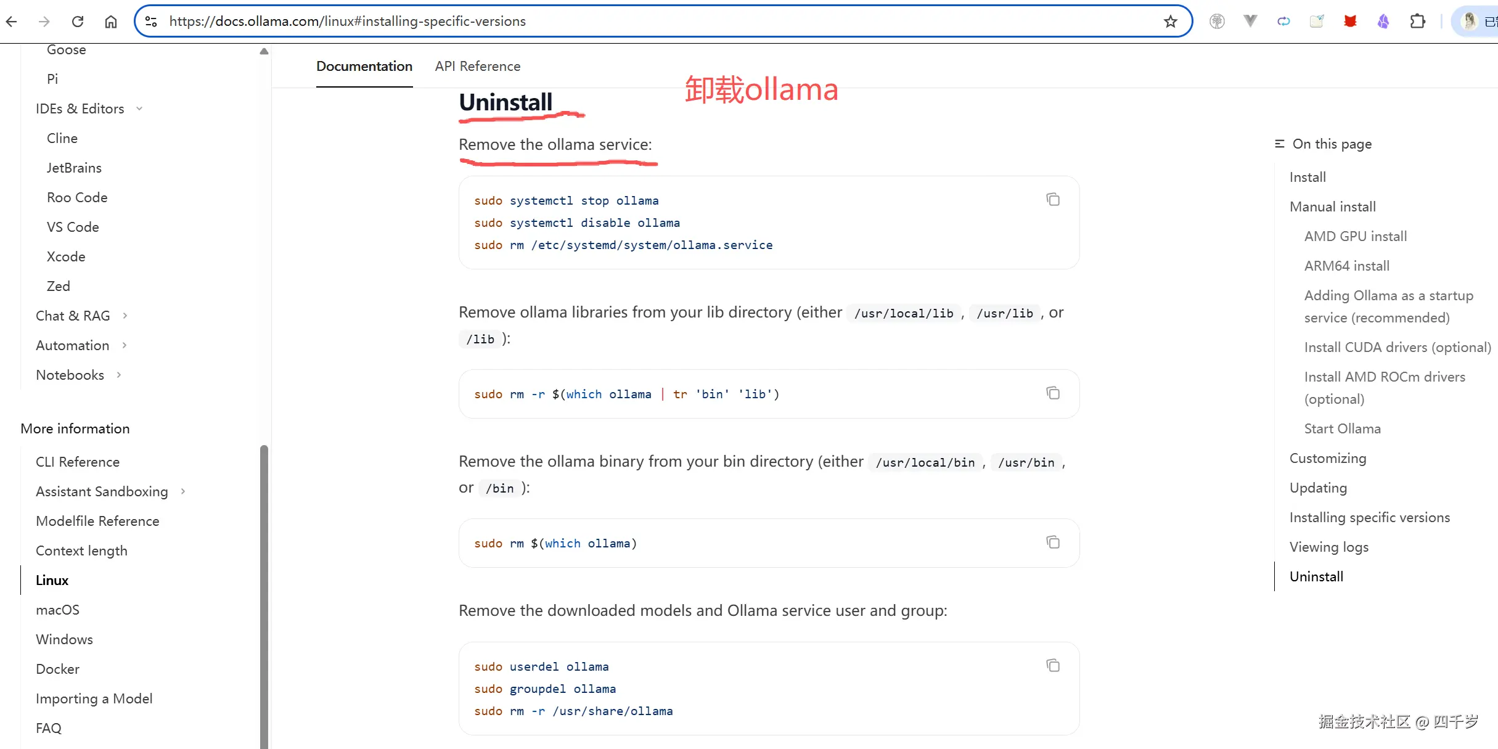
Task: Copy the systemctl stop ollama code block
Action: [1052, 199]
